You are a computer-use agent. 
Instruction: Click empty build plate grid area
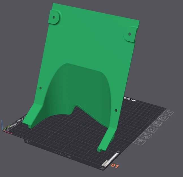(x=70, y=134)
